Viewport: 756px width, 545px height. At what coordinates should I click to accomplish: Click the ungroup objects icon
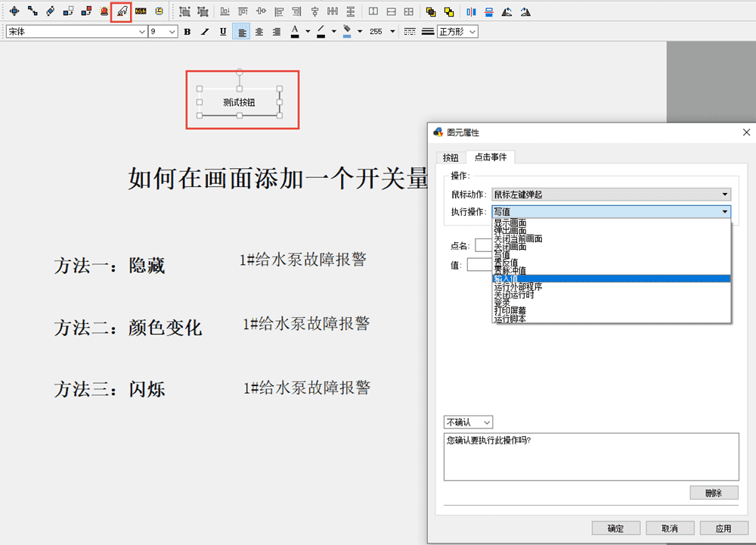coord(203,11)
